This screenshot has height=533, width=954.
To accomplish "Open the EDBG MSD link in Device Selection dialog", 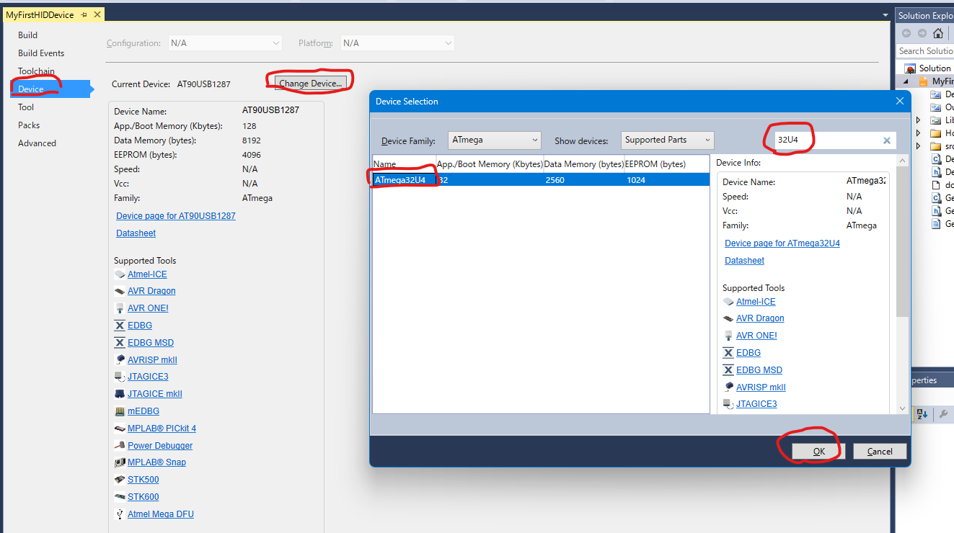I will (x=759, y=370).
